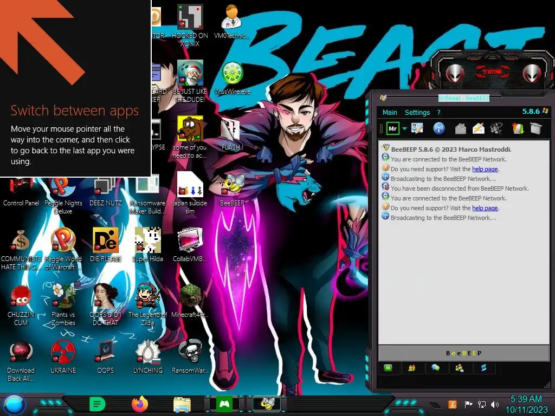
Task: Select the BE JUST LIKE THE DUDE! icon
Action: [x=190, y=81]
